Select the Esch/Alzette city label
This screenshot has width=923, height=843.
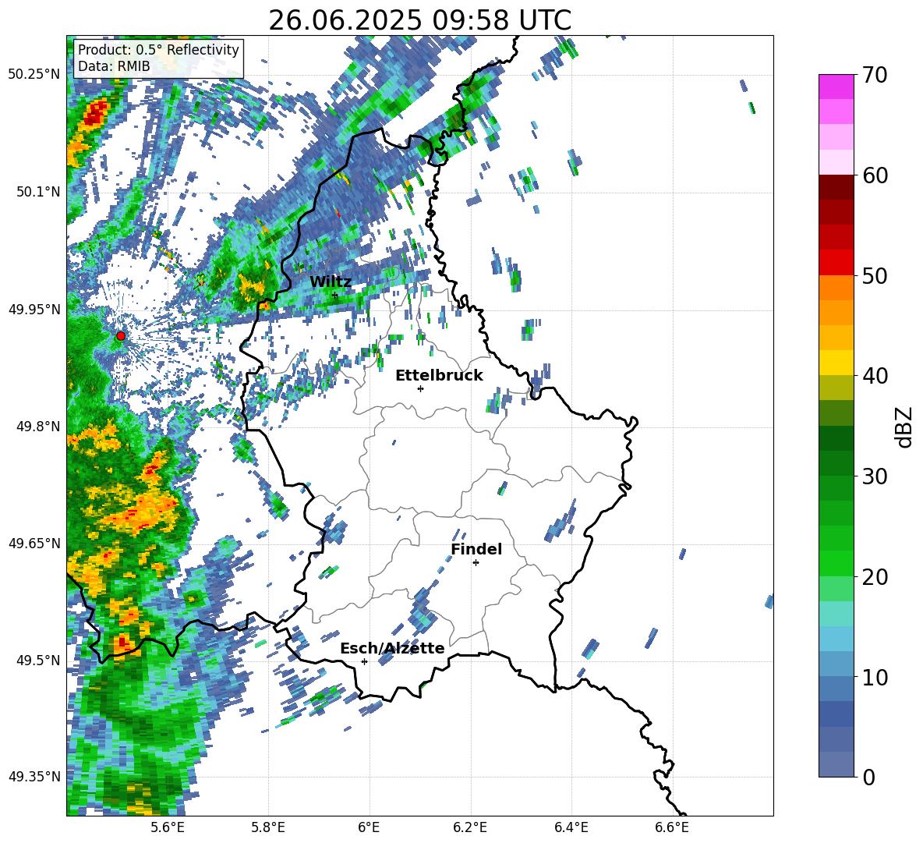coord(392,648)
